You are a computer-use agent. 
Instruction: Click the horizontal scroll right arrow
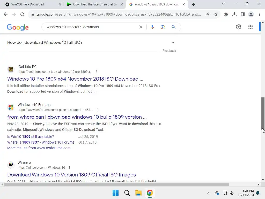pos(259,184)
